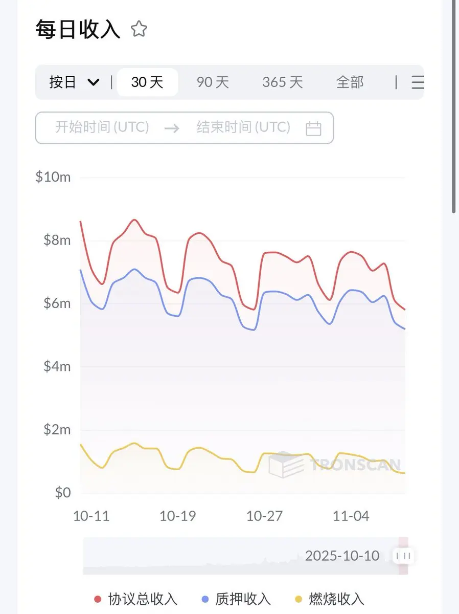Screen dimensions: 459x614
Task: Click the 2025-10-10 range date label
Action: point(342,556)
